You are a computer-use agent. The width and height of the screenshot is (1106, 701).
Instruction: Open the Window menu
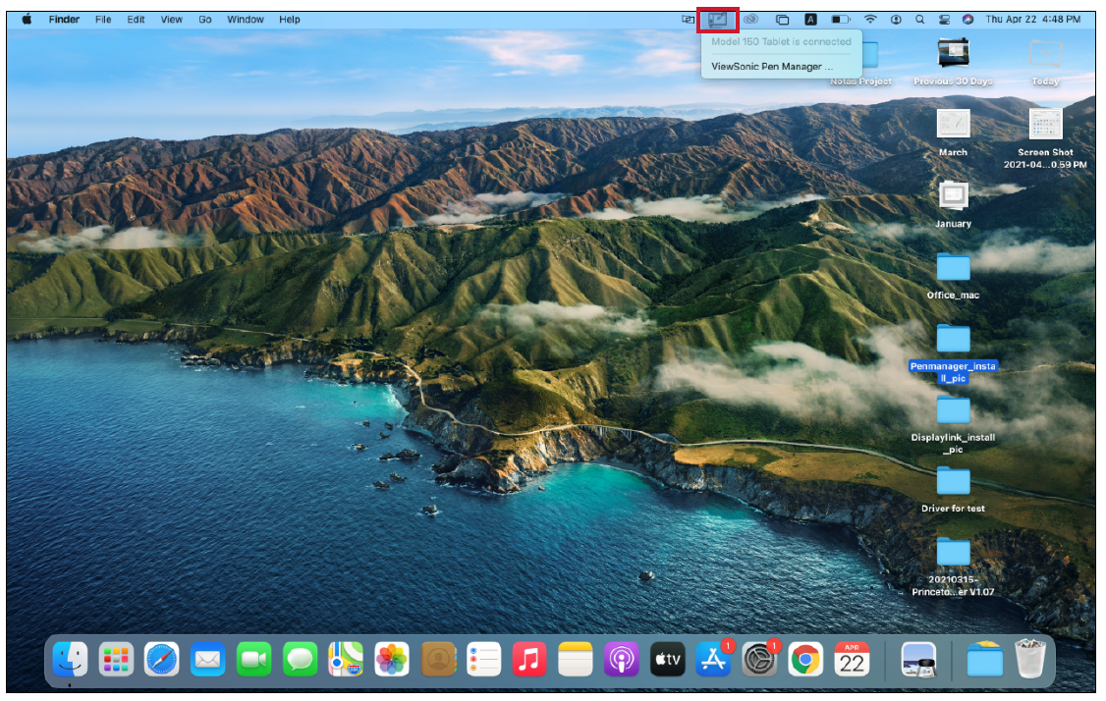point(246,20)
